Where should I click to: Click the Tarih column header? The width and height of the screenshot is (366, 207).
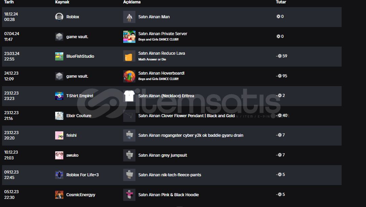click(x=9, y=2)
